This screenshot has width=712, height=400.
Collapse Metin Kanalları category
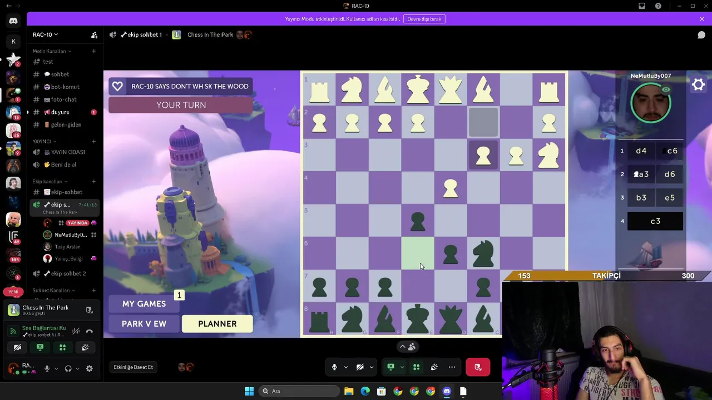[52, 51]
